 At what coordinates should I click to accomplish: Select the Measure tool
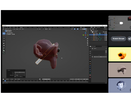point(4,50)
